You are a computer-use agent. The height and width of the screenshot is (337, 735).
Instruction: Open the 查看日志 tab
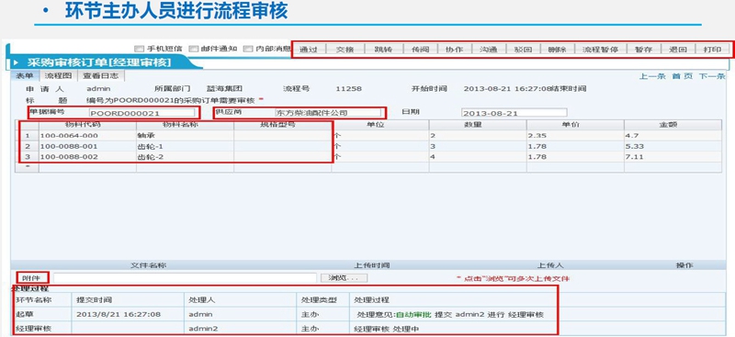pyautogui.click(x=101, y=75)
